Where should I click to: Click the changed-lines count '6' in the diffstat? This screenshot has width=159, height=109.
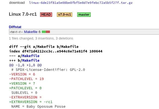40,32
